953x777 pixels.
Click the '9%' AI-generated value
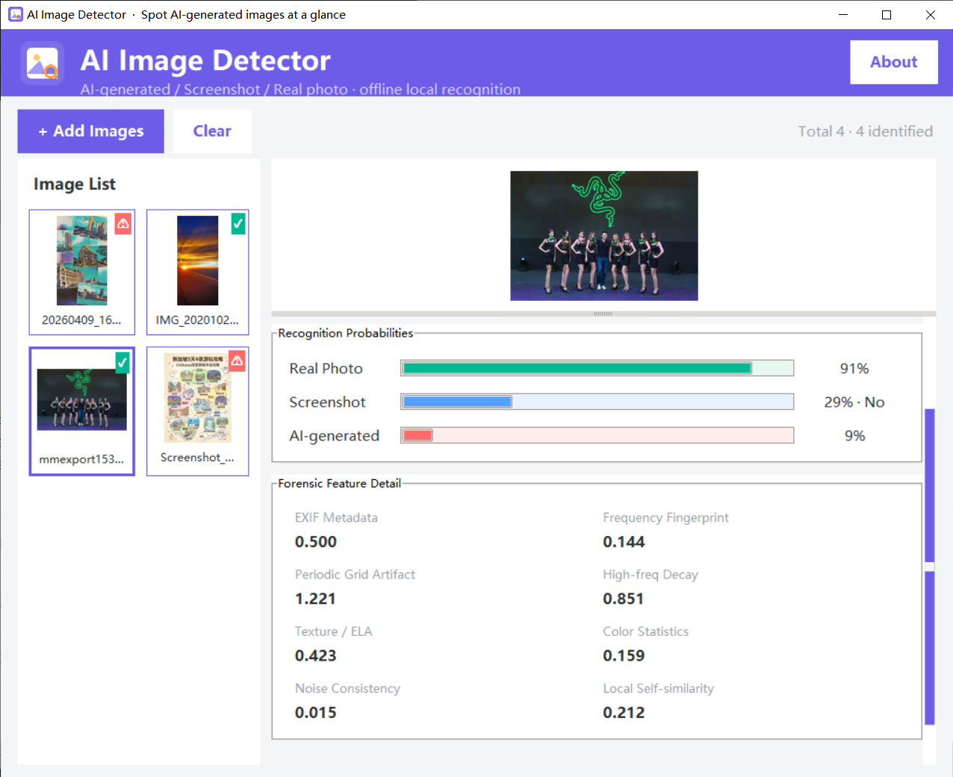tap(855, 436)
